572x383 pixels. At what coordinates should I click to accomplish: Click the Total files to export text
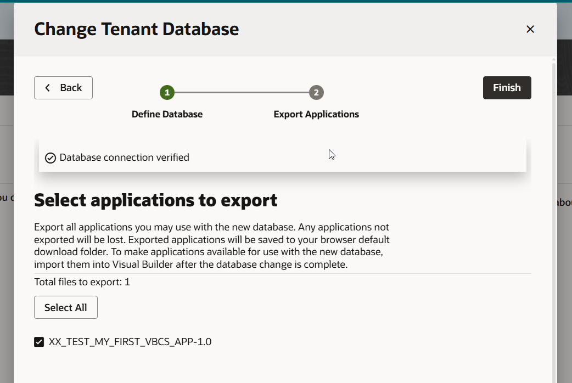click(82, 282)
